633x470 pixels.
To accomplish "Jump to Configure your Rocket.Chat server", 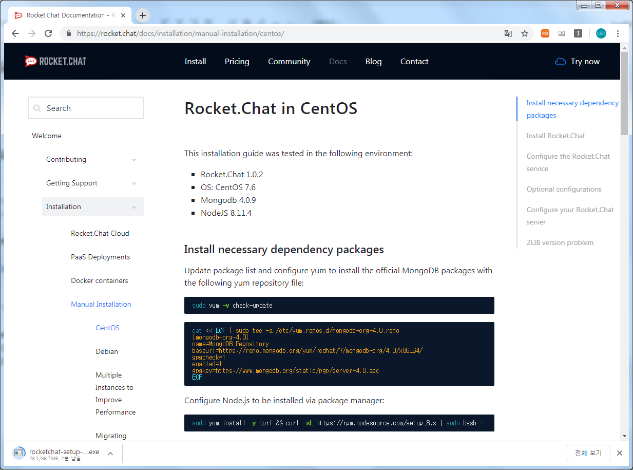I will 570,216.
